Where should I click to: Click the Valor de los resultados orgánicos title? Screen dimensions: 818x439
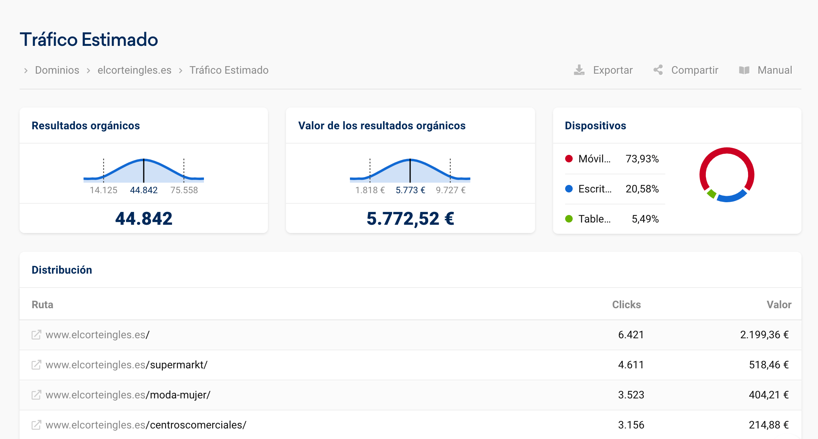[x=382, y=126]
